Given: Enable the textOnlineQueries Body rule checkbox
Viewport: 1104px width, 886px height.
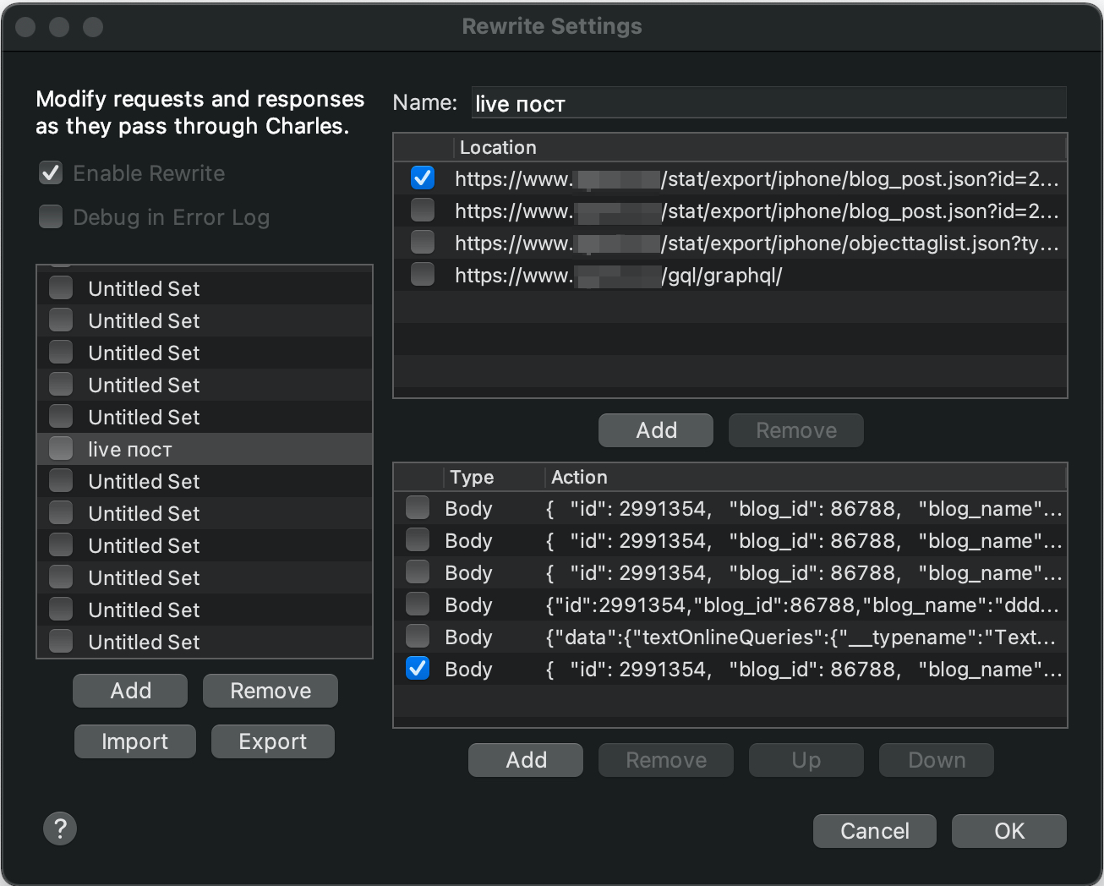Looking at the screenshot, I should 418,636.
